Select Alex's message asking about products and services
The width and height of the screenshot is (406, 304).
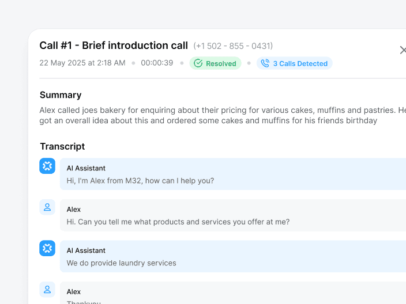click(178, 222)
